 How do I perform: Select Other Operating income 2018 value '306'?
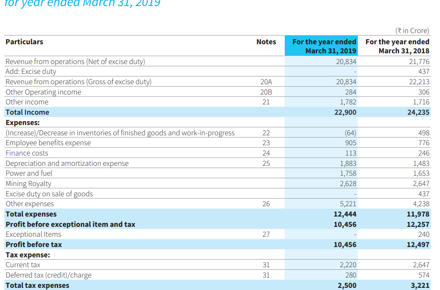click(424, 92)
